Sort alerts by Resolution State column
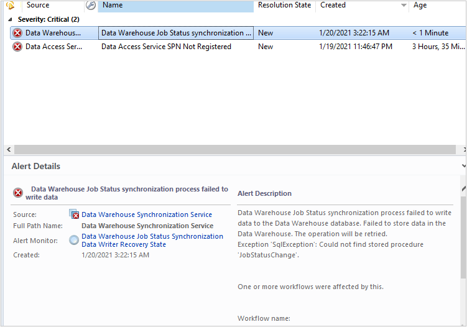The image size is (467, 327). coord(284,5)
